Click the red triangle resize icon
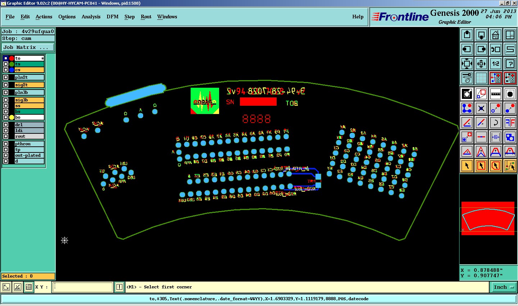The image size is (518, 306). click(467, 151)
